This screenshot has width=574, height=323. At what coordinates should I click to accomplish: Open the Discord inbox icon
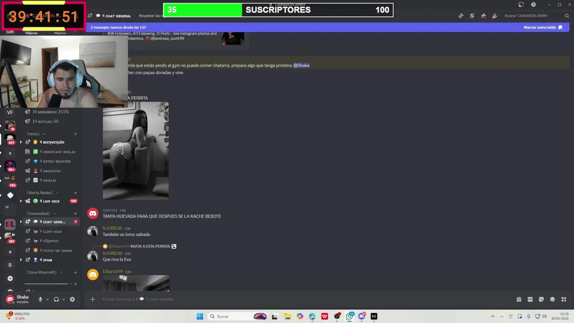click(x=521, y=4)
